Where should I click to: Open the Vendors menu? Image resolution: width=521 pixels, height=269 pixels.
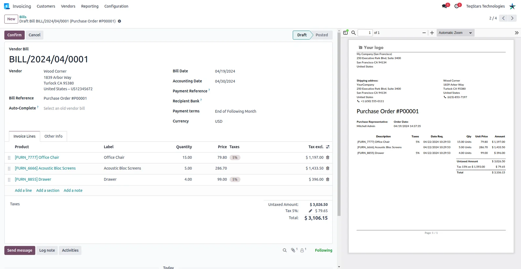click(x=68, y=6)
